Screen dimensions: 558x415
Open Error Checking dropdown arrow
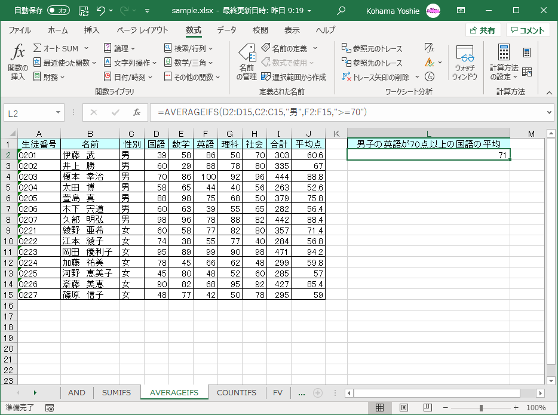click(x=440, y=62)
